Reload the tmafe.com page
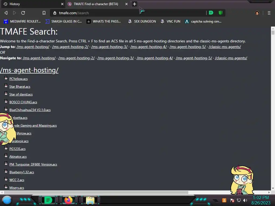The height and width of the screenshot is (206, 275). (23, 13)
